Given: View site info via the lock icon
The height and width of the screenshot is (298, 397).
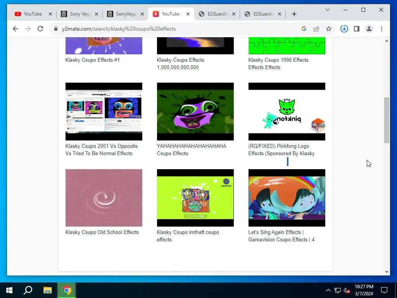Looking at the screenshot, I should click(56, 29).
